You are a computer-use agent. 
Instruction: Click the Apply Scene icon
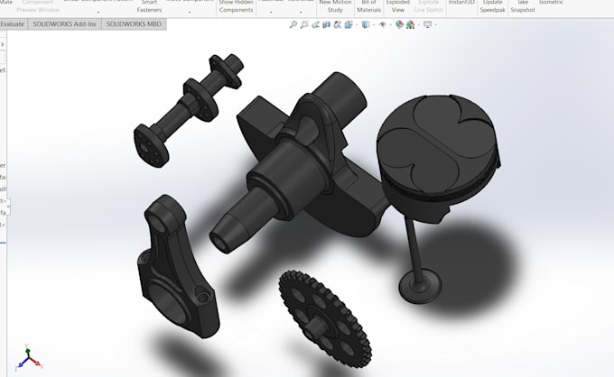pos(410,24)
